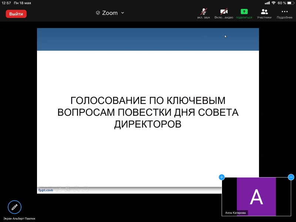
Task: Tap the Экран Альберт Павлюк label
Action: pos(19,219)
